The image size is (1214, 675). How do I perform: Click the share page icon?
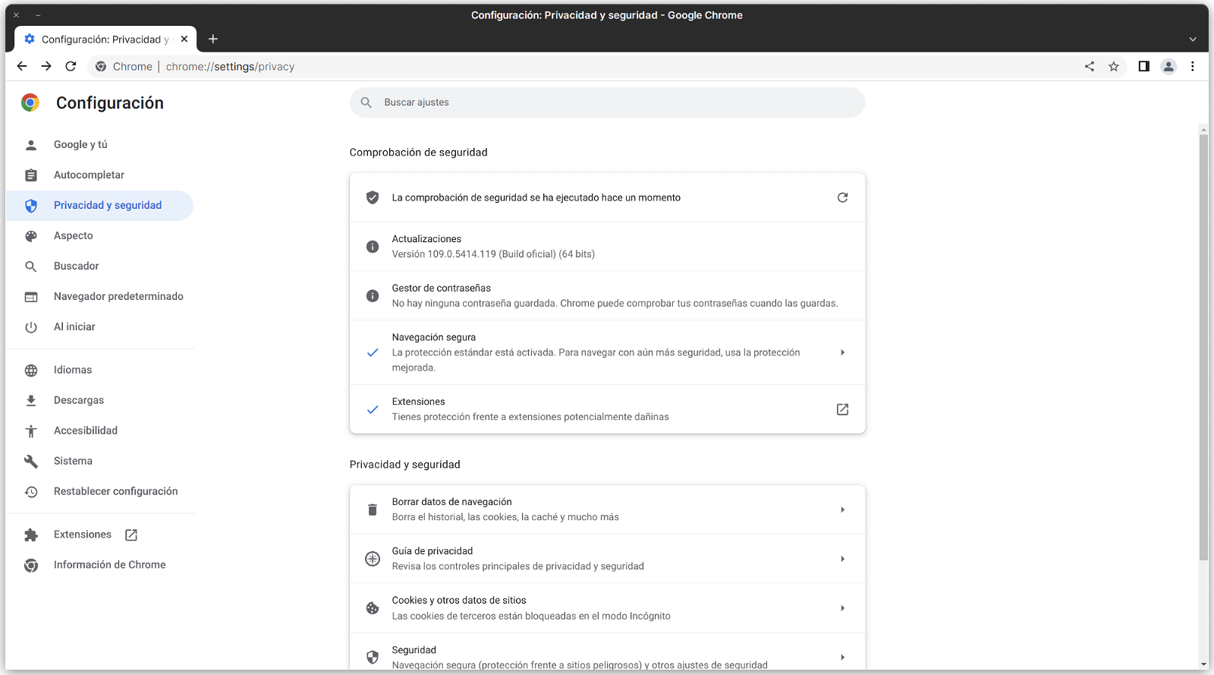pos(1090,67)
